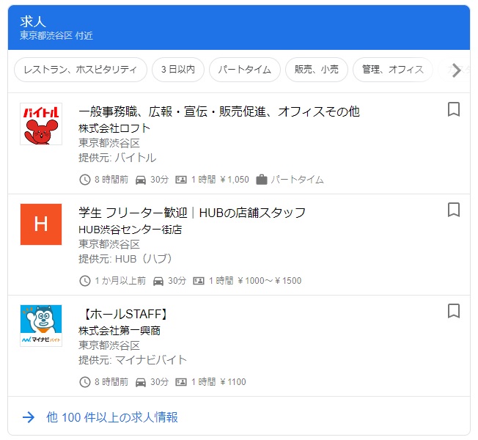This screenshot has width=478, height=440.
Task: Click 提供元: バイトル source text
Action: click(117, 158)
